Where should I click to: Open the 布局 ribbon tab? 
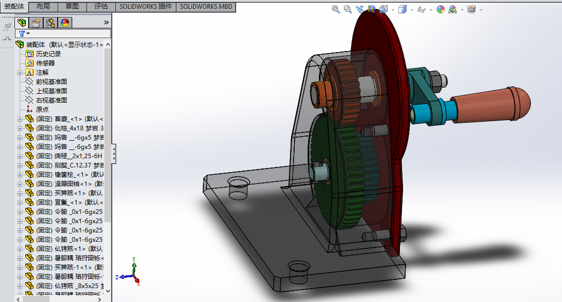coord(43,6)
